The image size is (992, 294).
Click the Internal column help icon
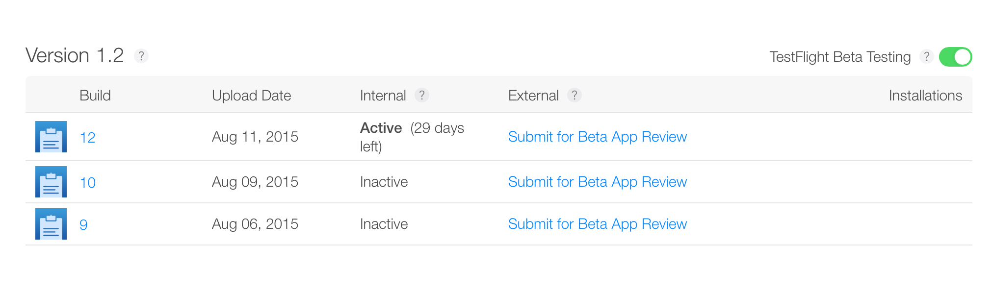(x=422, y=95)
